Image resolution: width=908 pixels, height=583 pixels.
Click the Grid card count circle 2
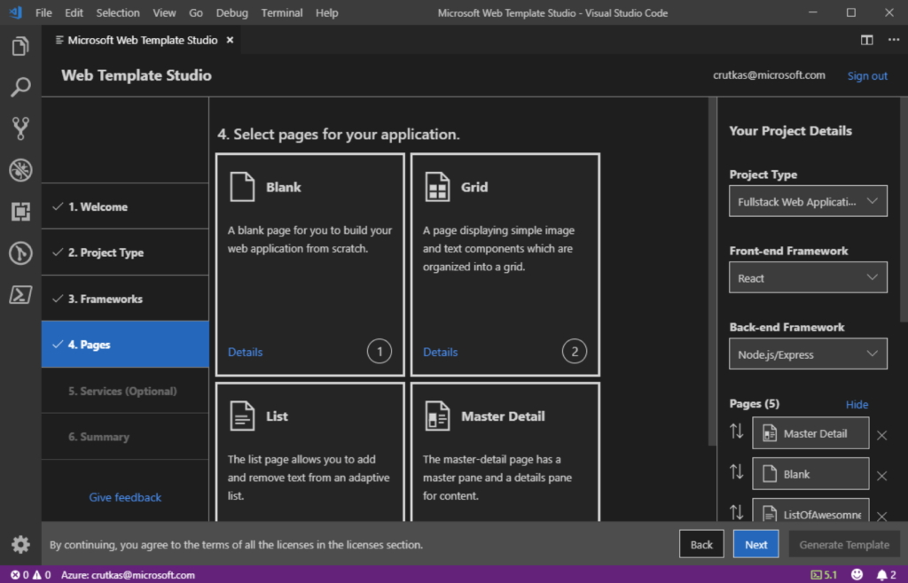pos(575,351)
